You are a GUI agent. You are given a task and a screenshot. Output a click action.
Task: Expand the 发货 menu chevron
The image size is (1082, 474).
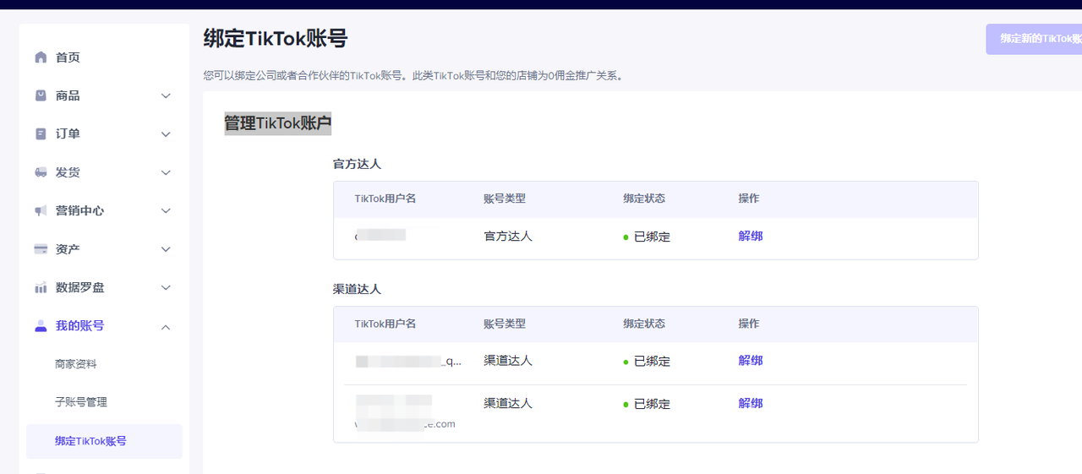point(166,172)
